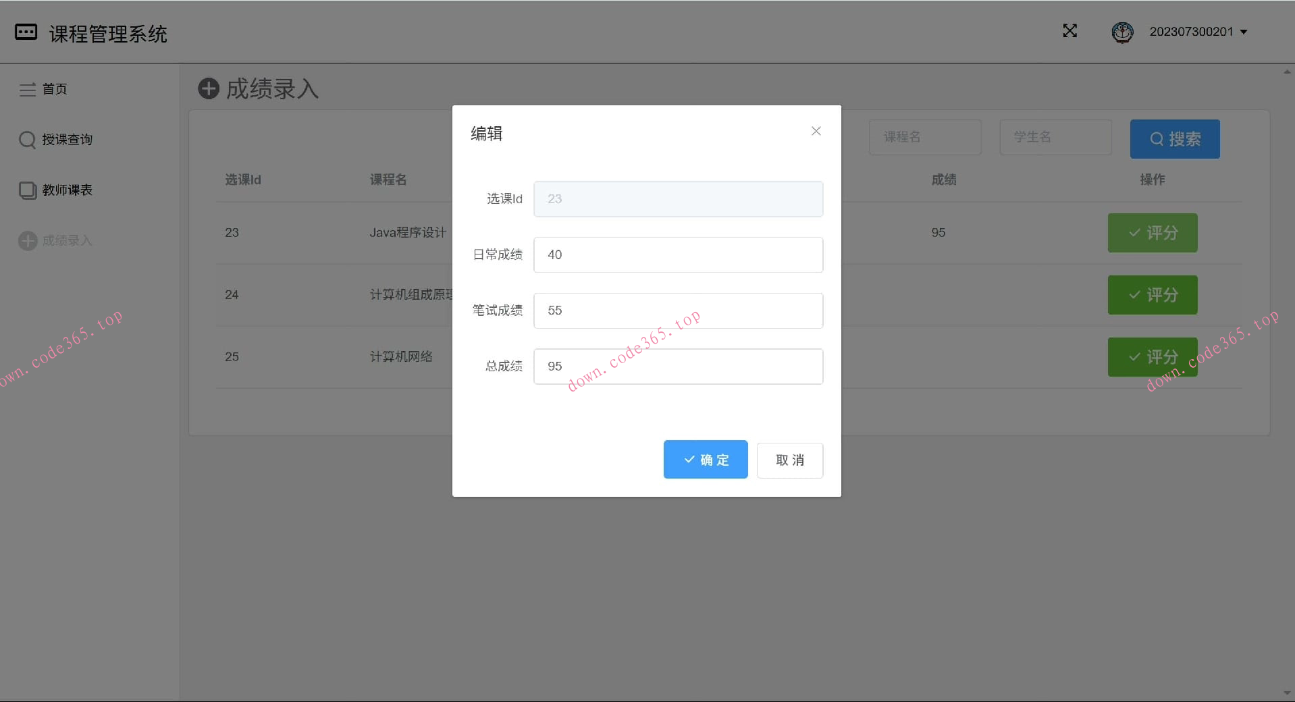Go to 首页 in the sidebar
This screenshot has width=1295, height=702.
click(x=54, y=89)
